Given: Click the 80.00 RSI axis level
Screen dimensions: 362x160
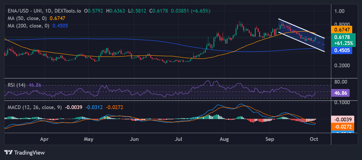Looking at the screenshot, I should pyautogui.click(x=341, y=82).
